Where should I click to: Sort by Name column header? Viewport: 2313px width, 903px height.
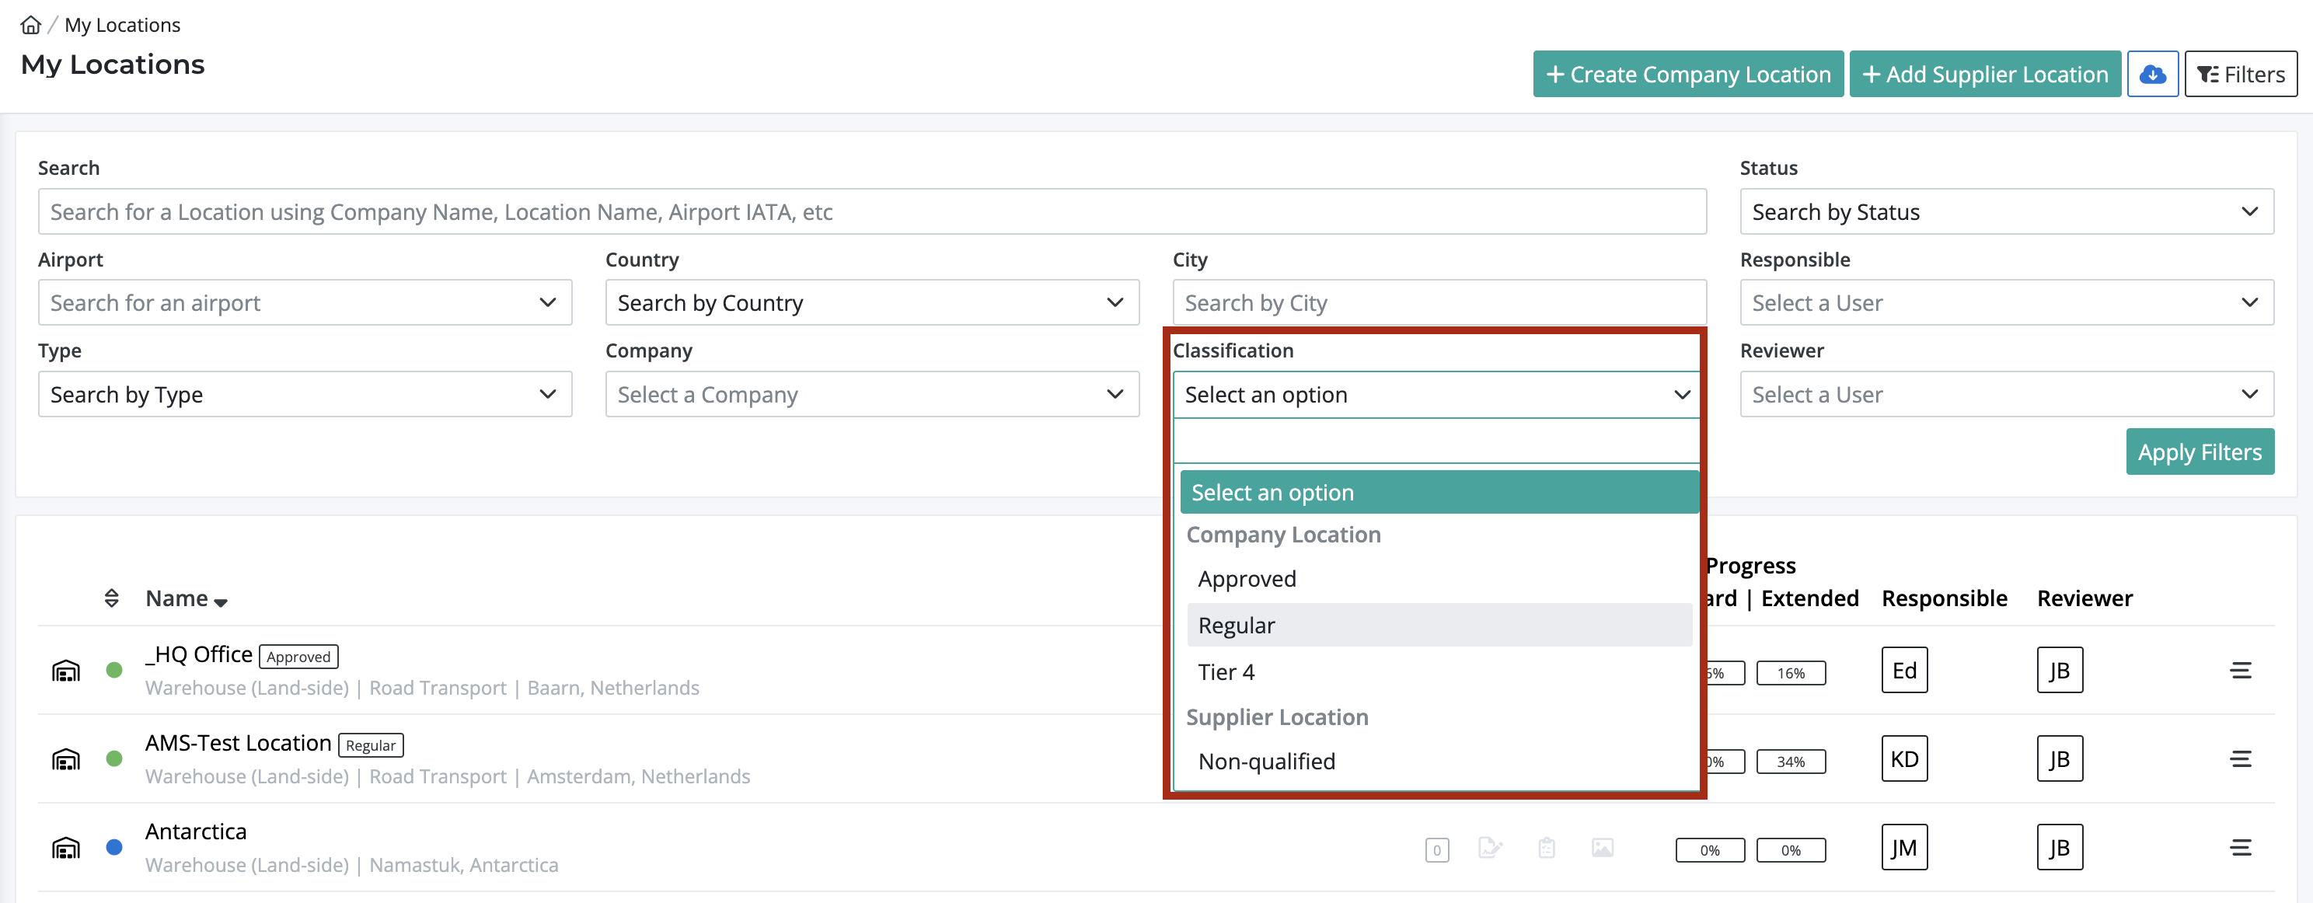[186, 598]
